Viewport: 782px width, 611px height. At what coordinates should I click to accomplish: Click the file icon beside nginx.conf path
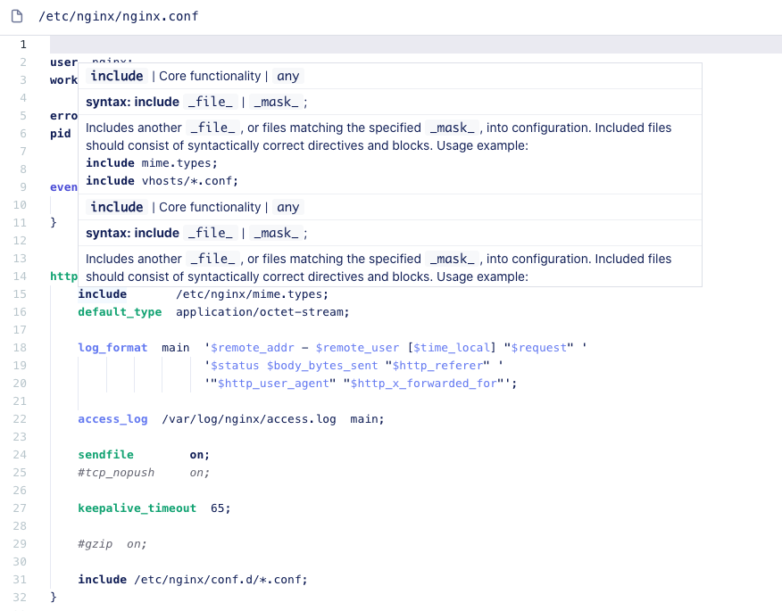[17, 16]
